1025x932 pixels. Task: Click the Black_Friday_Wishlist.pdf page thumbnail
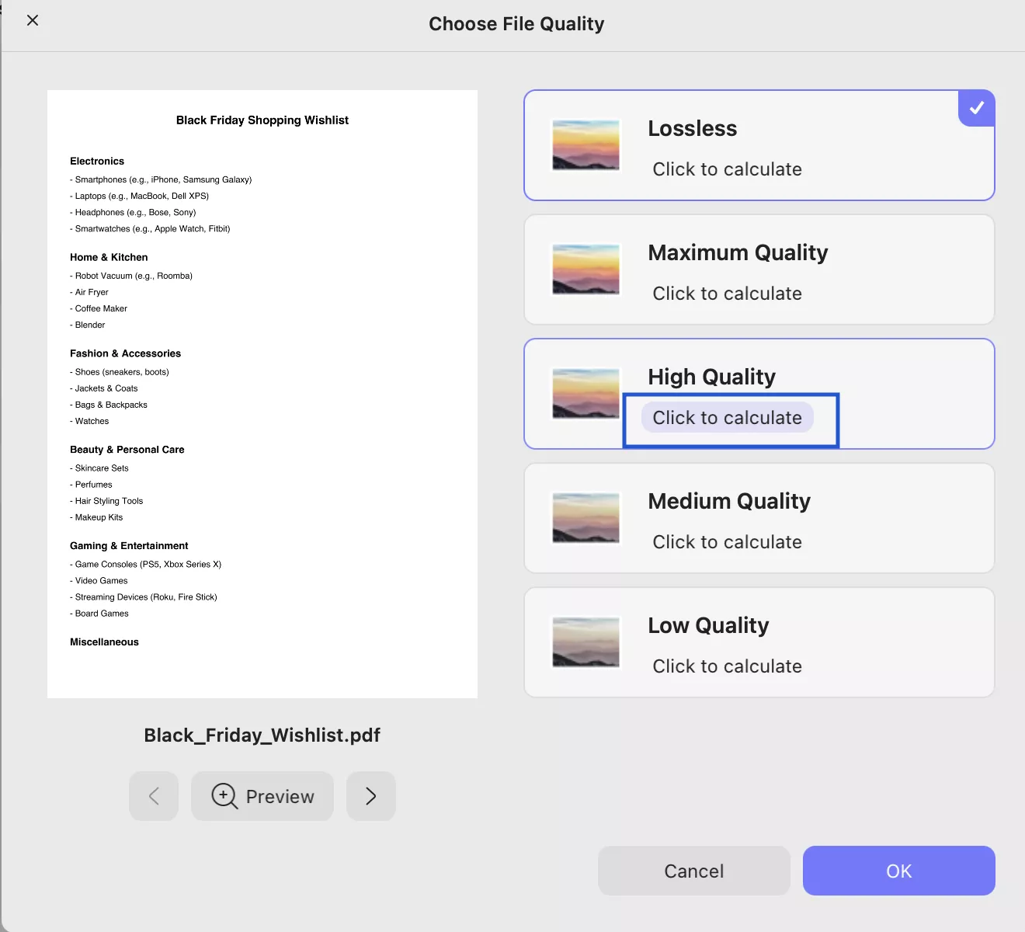point(262,392)
